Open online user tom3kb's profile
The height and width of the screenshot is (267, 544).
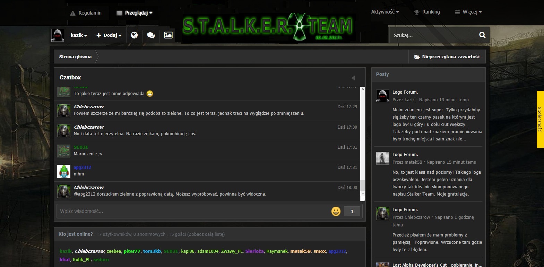[x=152, y=251]
